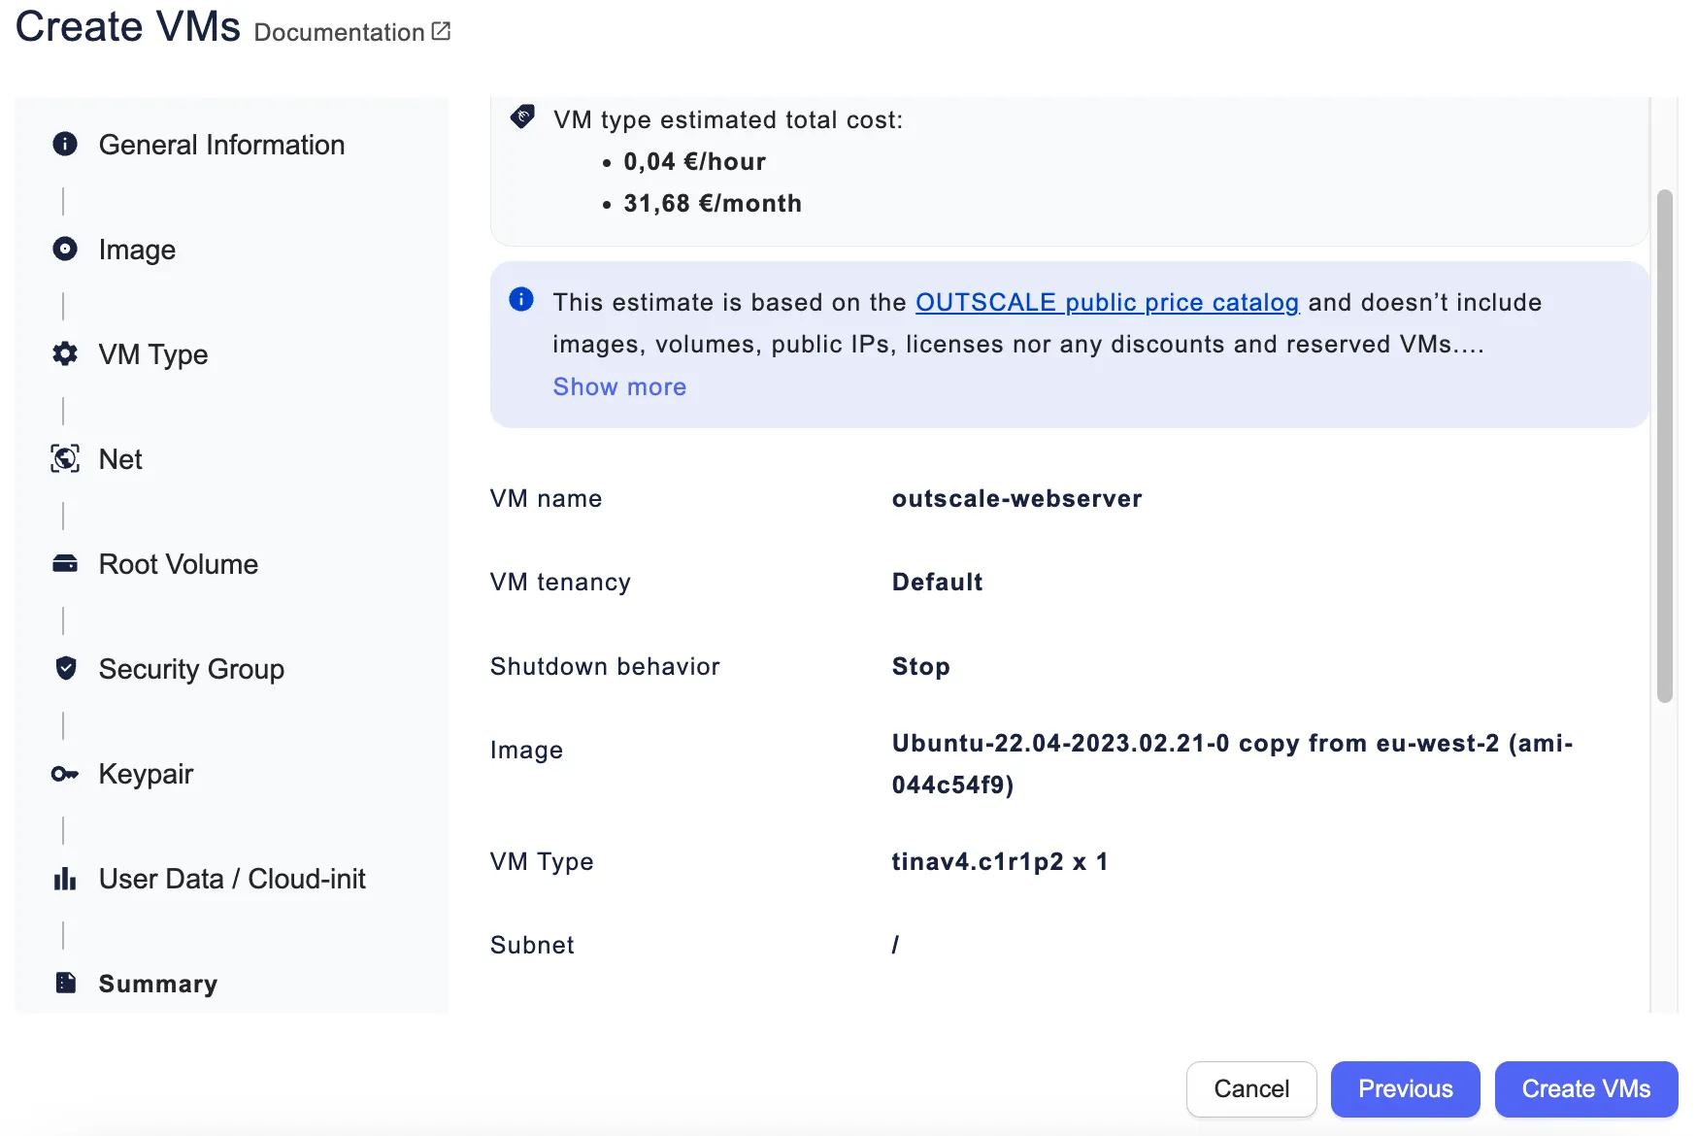Click the Keypair key icon
1697x1136 pixels.
click(x=65, y=774)
